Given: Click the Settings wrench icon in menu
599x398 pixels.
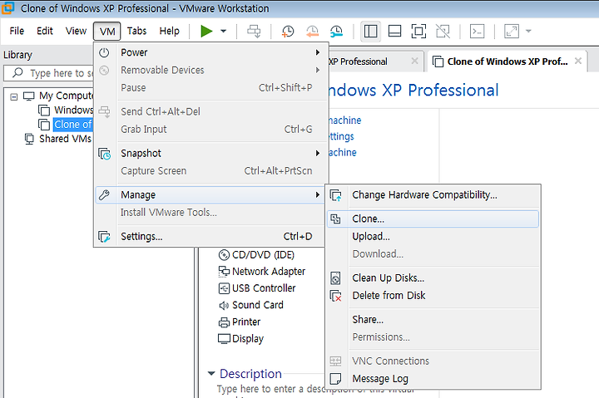Looking at the screenshot, I should click(104, 237).
